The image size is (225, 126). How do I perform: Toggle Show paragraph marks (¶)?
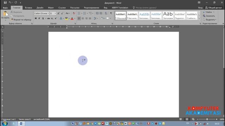[x=111, y=13]
